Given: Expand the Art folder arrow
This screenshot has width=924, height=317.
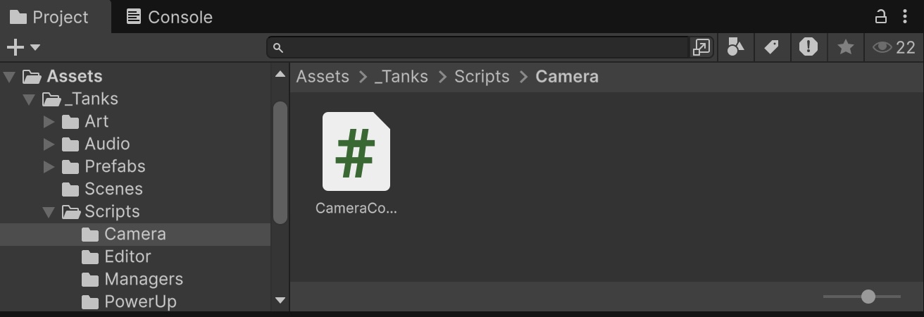Looking at the screenshot, I should pos(49,122).
